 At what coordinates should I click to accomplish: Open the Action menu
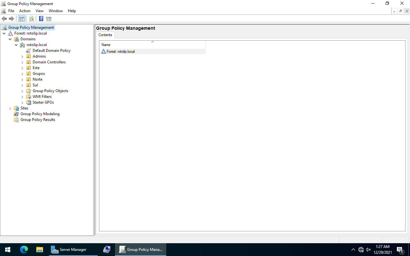click(x=25, y=11)
